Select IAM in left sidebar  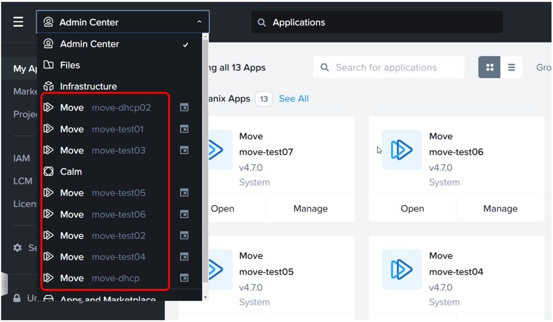[22, 158]
